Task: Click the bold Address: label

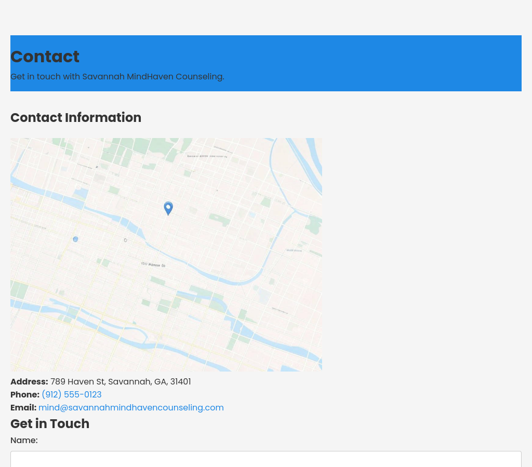Action: [x=29, y=382]
